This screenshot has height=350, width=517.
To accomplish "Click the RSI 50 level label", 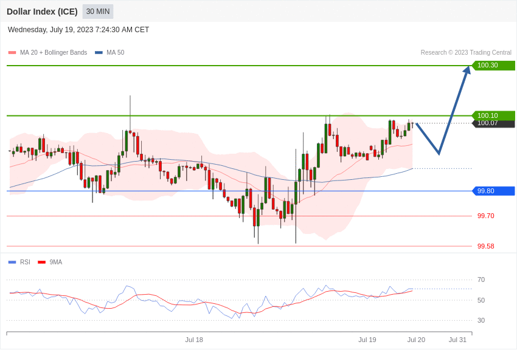I will click(x=481, y=300).
